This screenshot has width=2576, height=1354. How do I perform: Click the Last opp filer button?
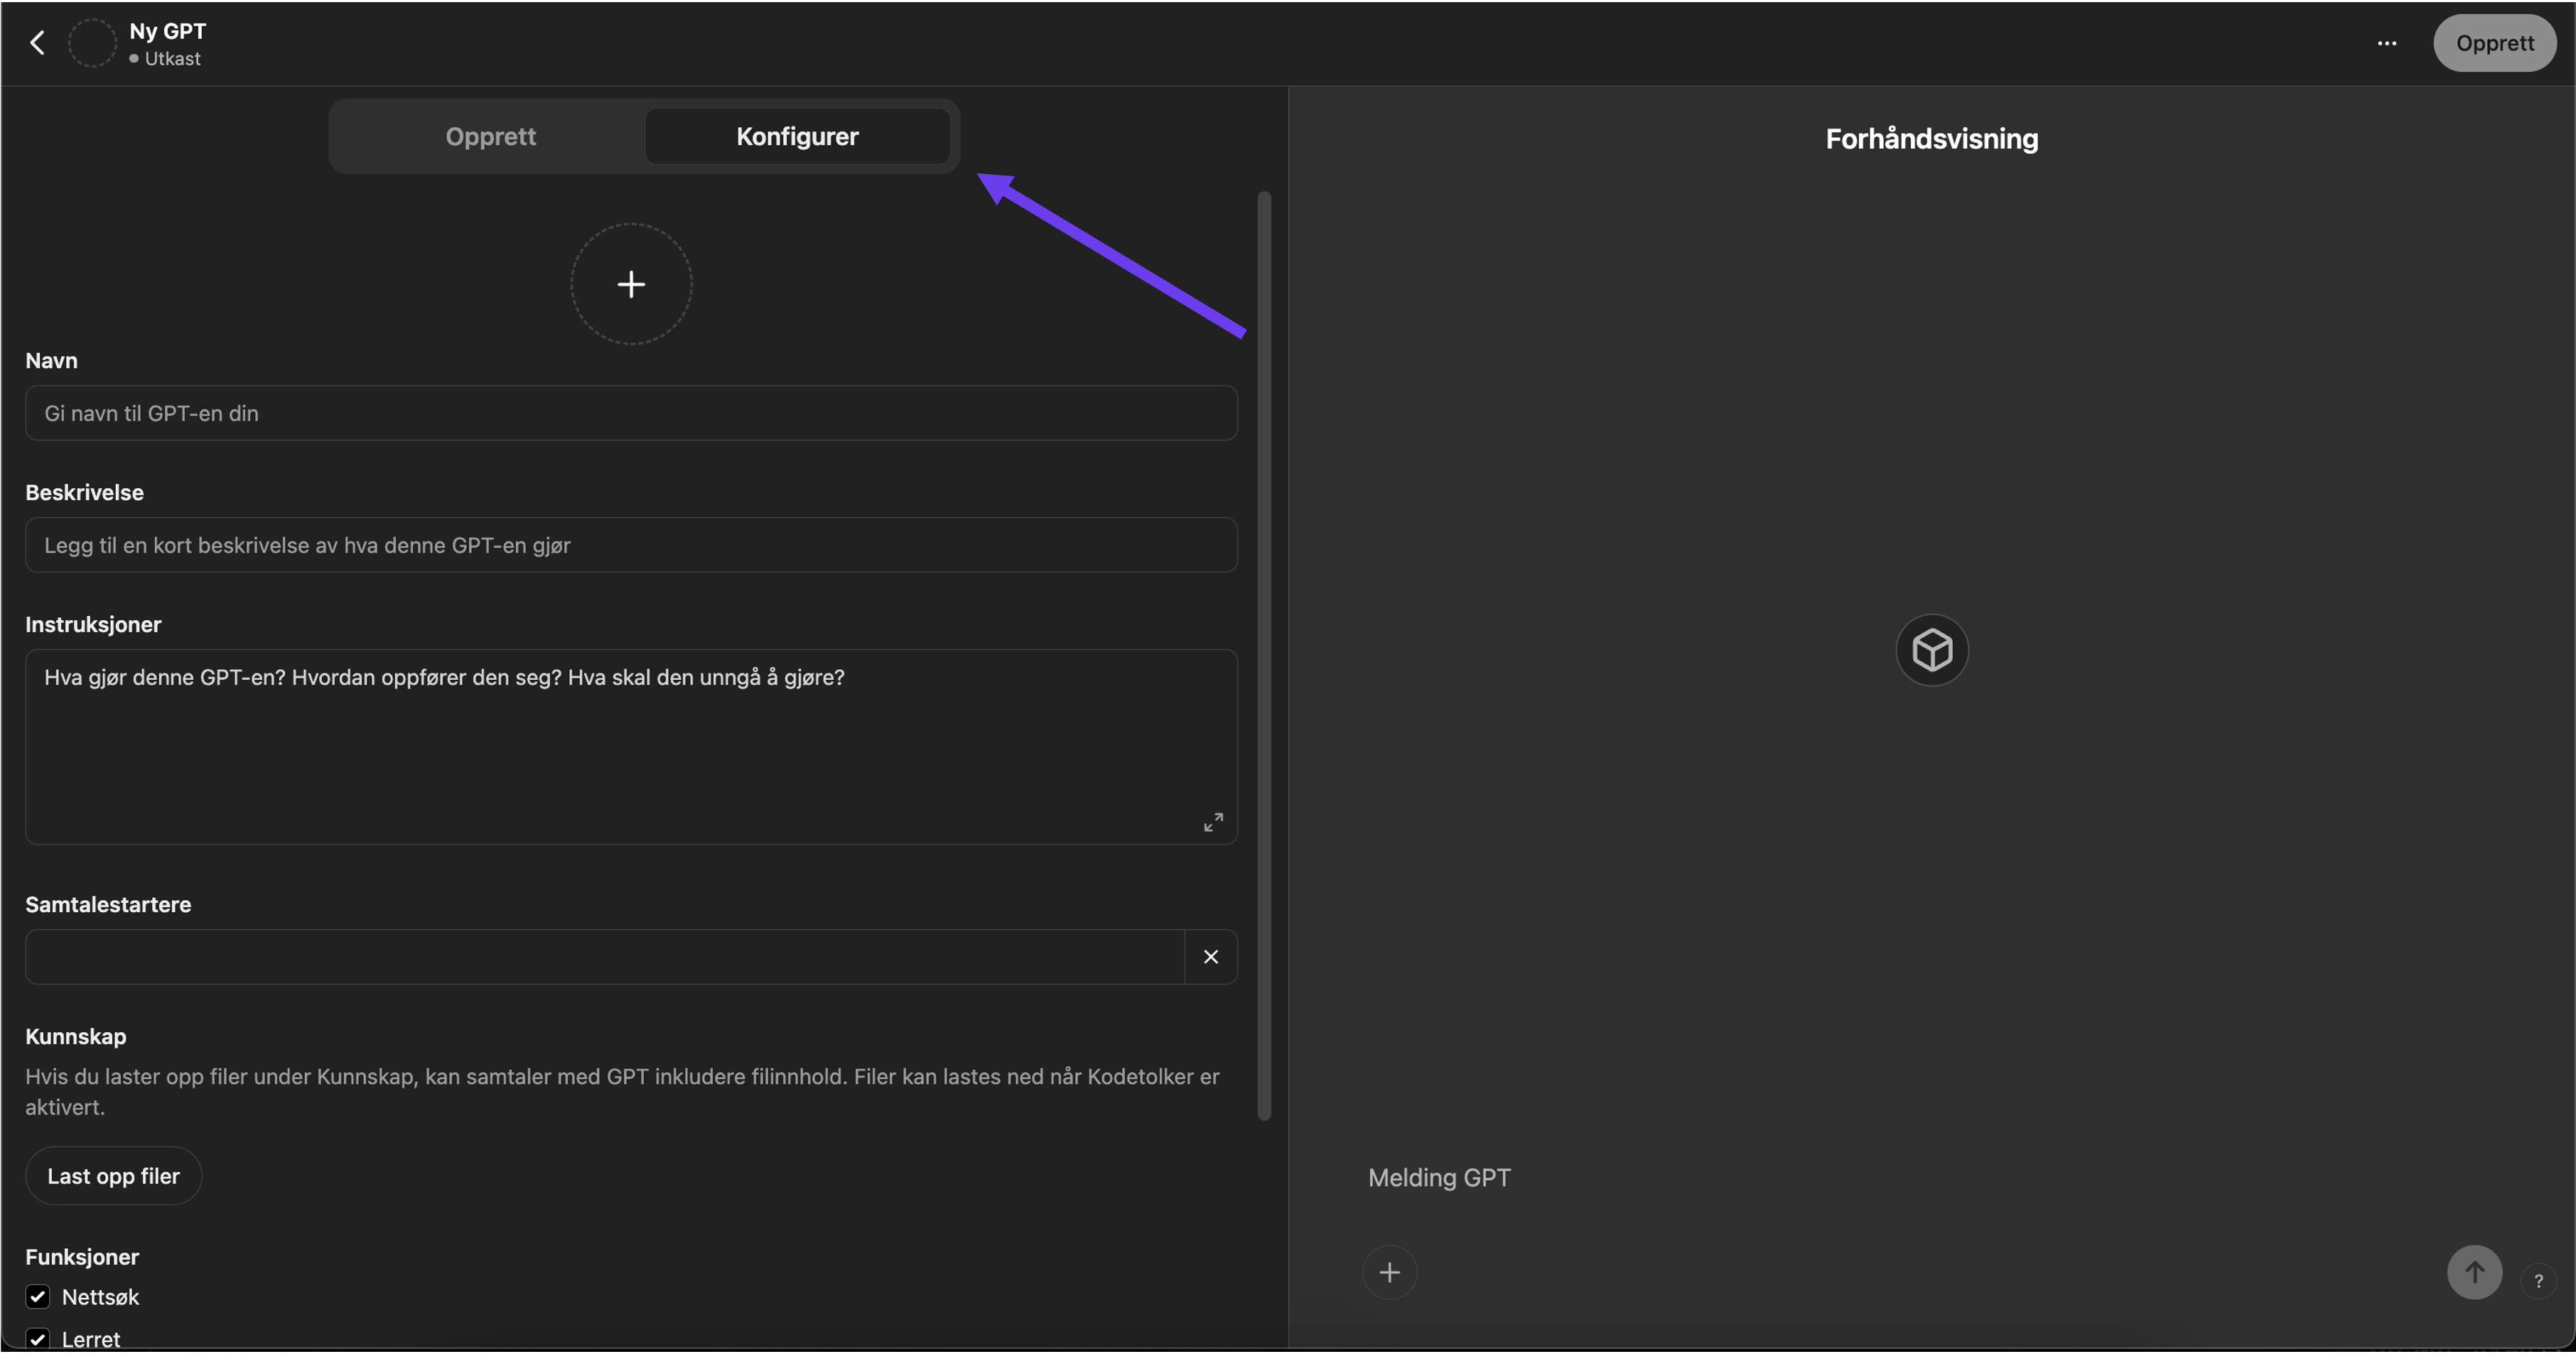(113, 1176)
